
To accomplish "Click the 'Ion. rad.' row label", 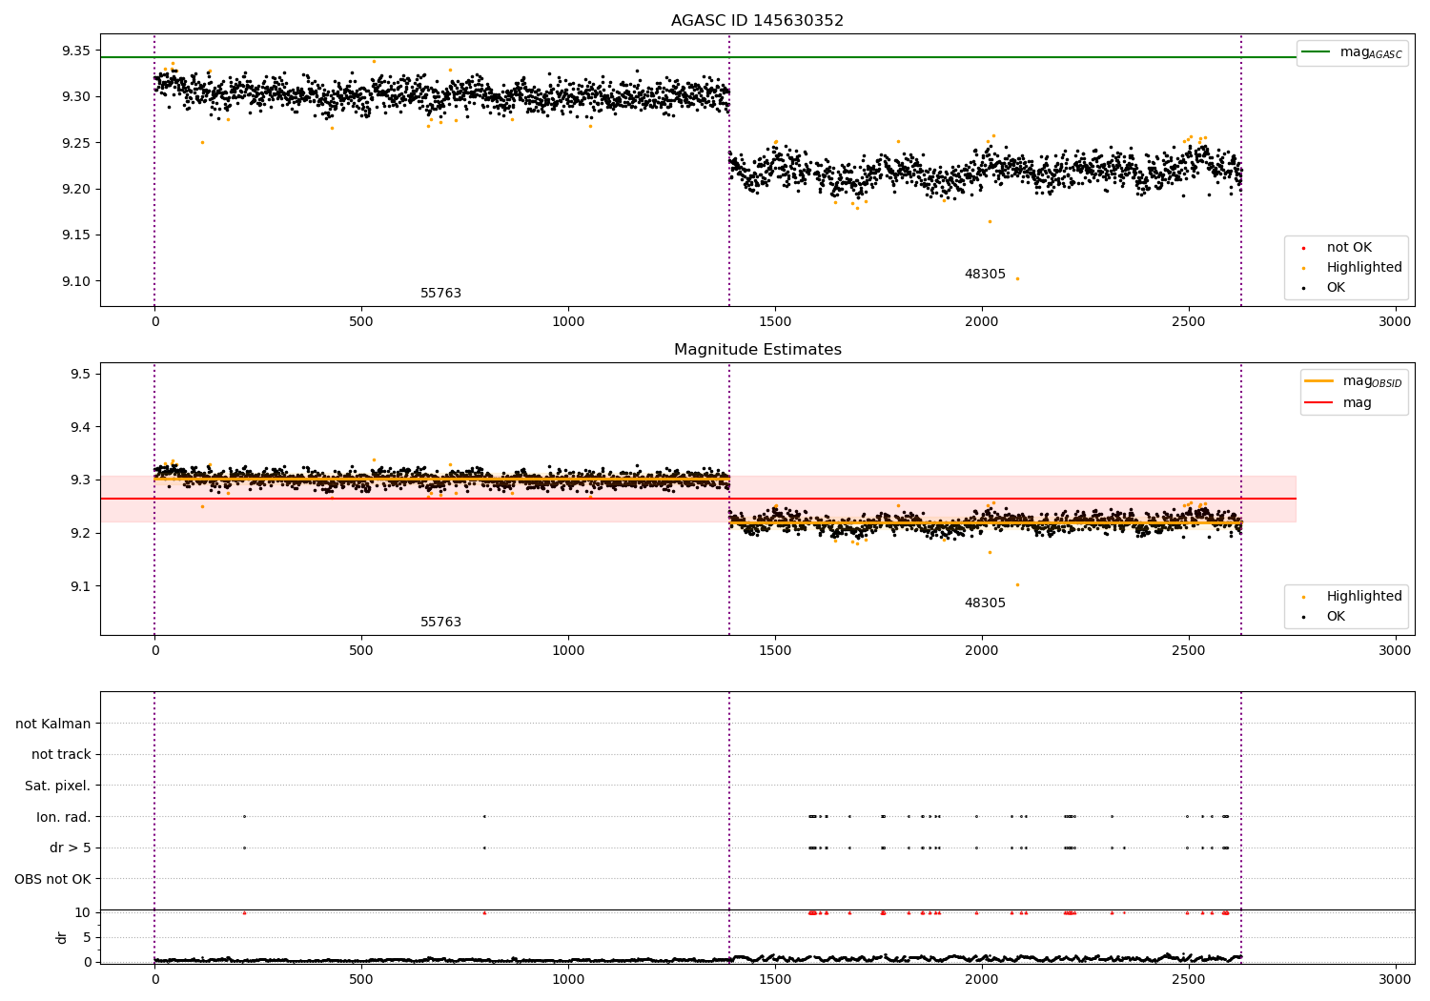I will [64, 817].
